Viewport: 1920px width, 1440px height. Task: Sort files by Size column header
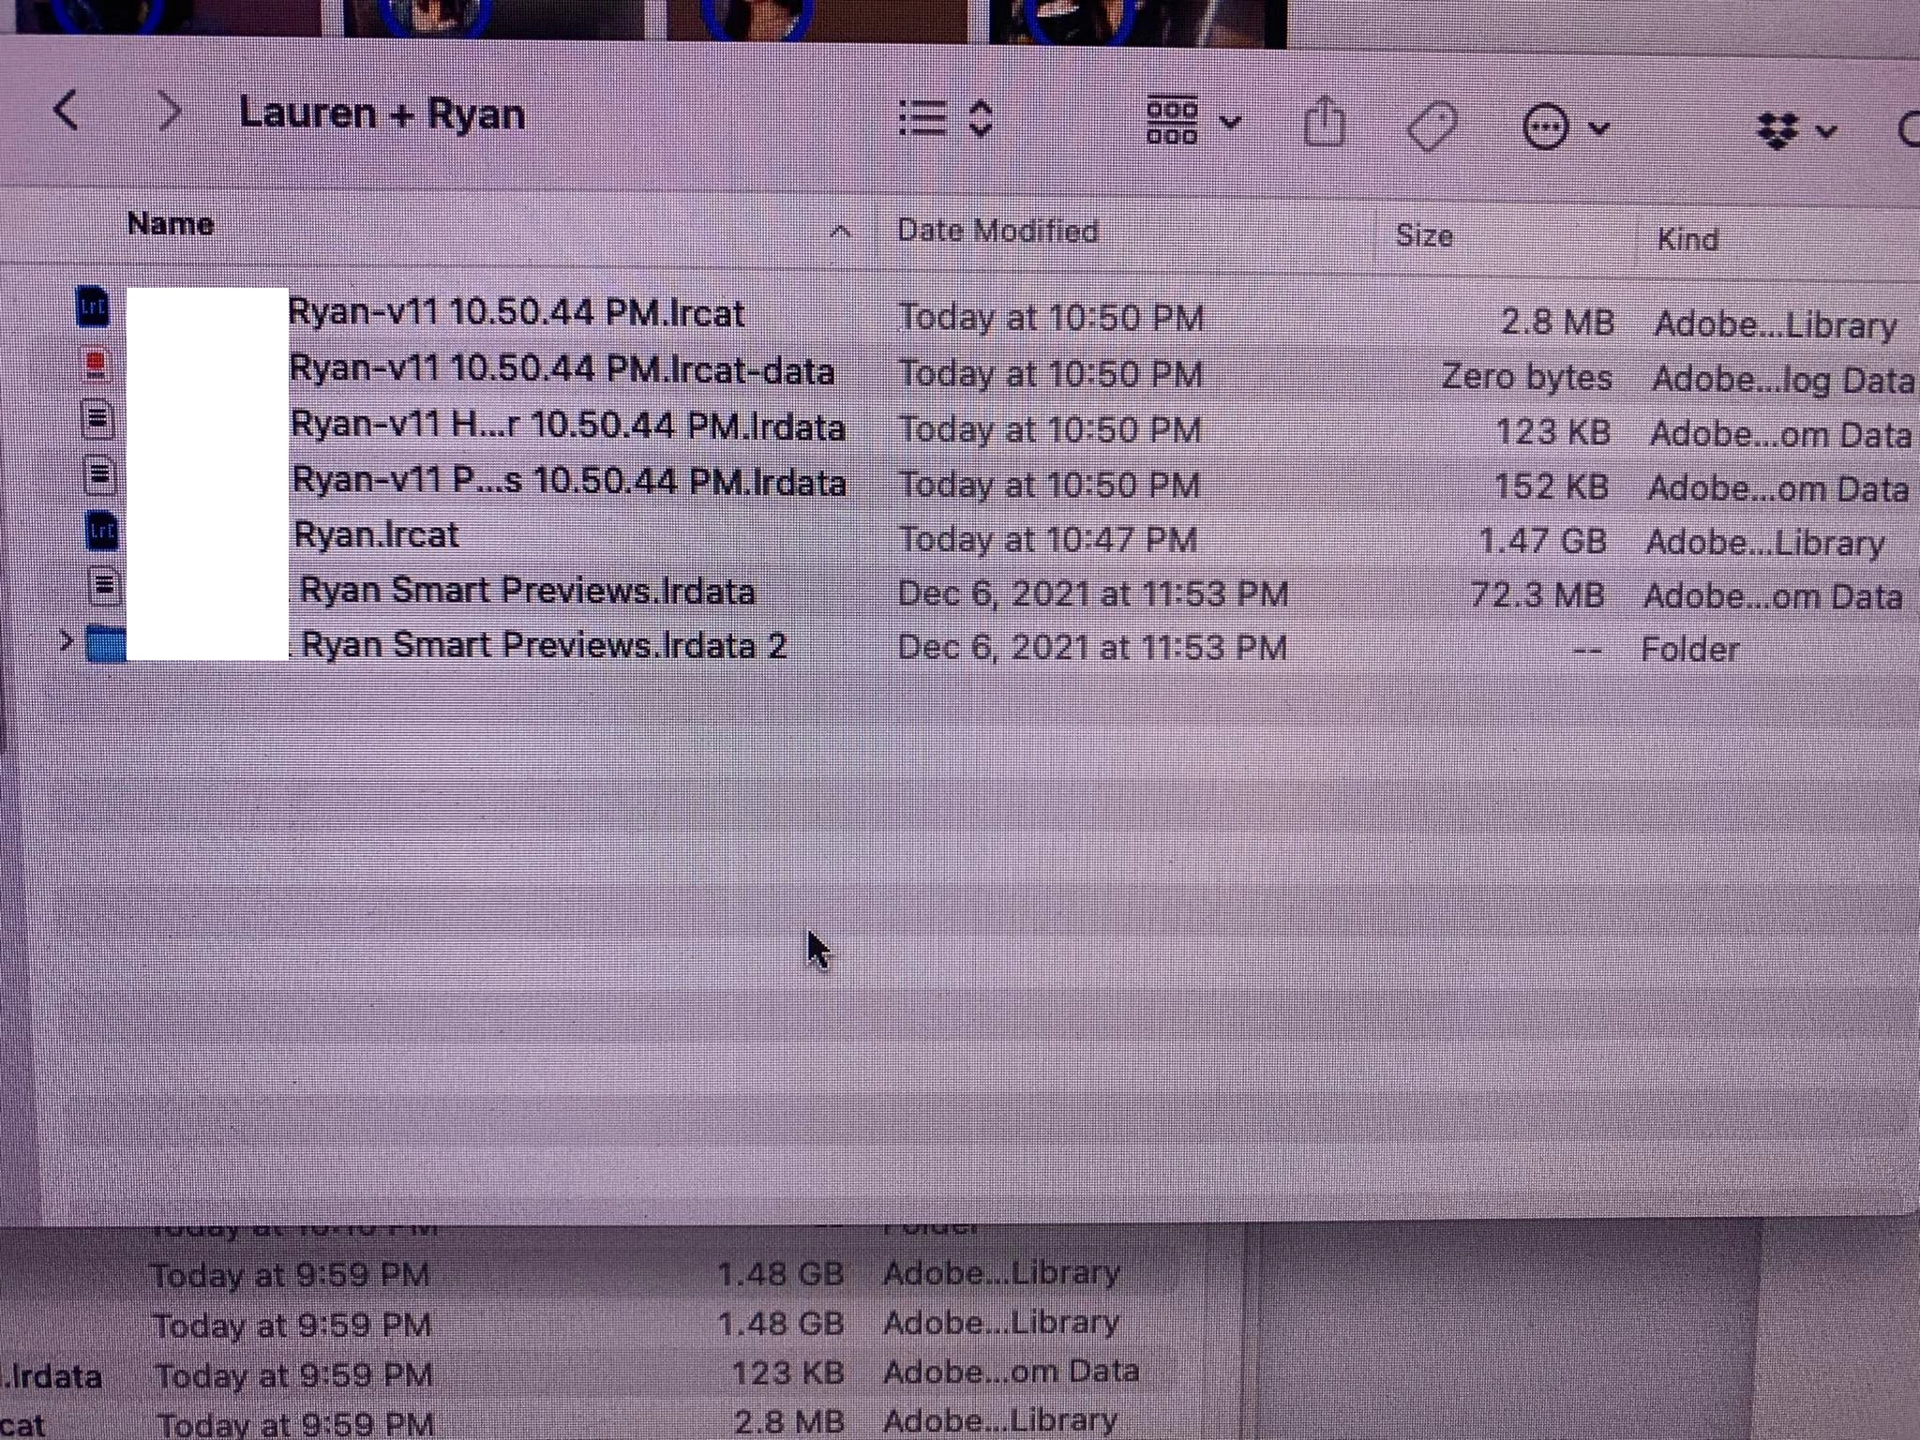click(x=1424, y=235)
